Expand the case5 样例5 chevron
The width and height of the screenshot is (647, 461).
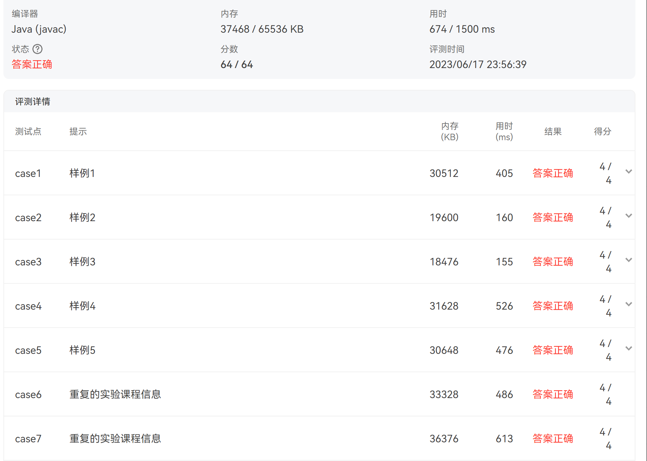click(x=629, y=348)
